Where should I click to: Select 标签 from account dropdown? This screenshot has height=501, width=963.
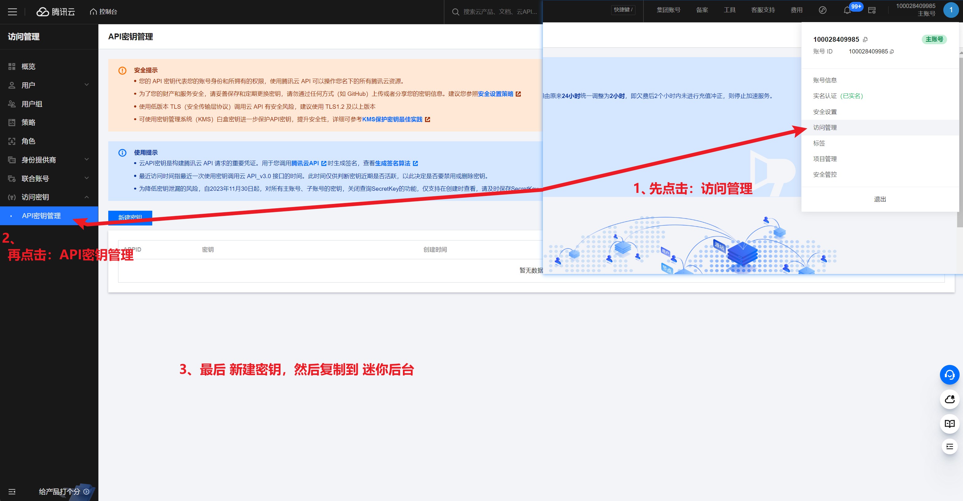point(819,143)
